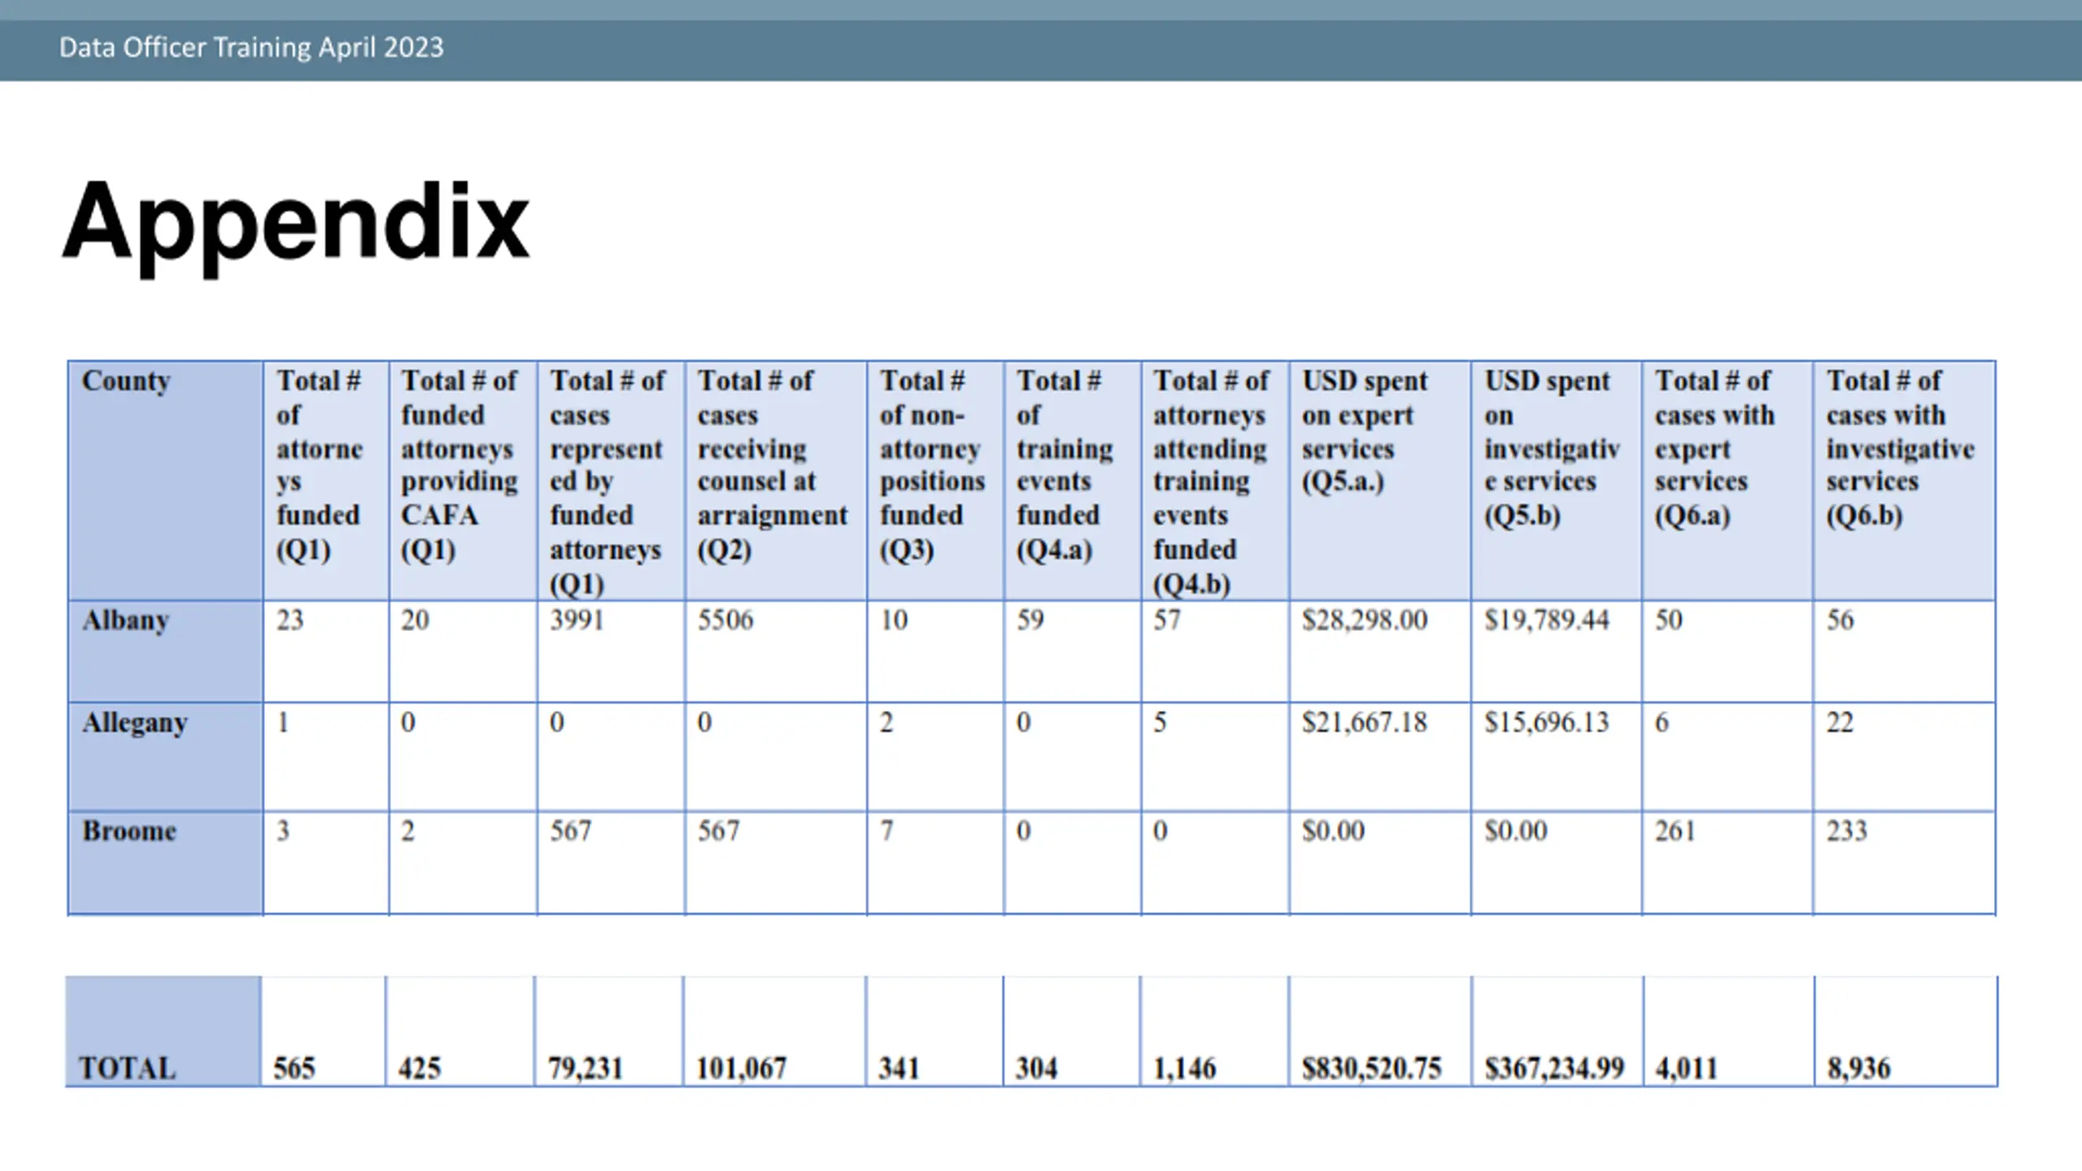The image size is (2082, 1171).
Task: Select the USD spent on investigative services header
Action: pos(1550,448)
